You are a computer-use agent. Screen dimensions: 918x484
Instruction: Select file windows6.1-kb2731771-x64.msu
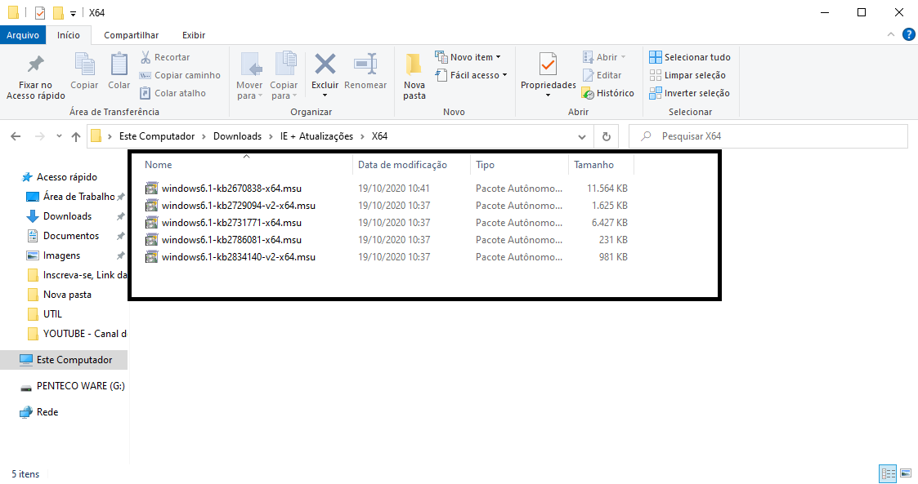point(232,222)
